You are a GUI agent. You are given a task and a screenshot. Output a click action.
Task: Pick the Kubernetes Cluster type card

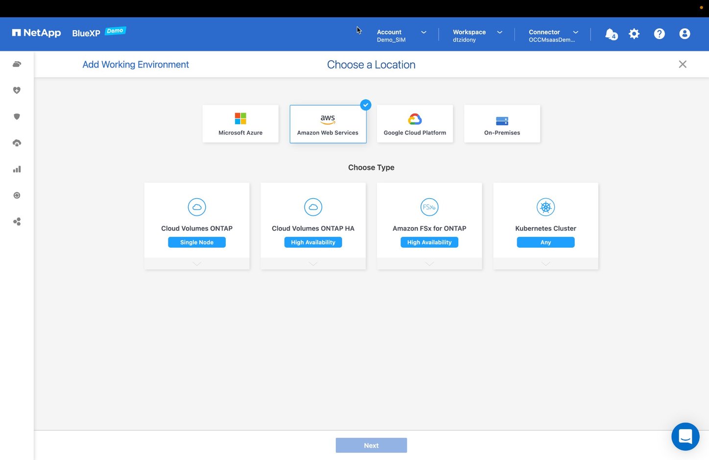pyautogui.click(x=545, y=220)
